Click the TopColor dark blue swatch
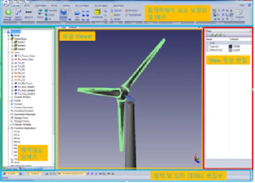 [x=230, y=46]
